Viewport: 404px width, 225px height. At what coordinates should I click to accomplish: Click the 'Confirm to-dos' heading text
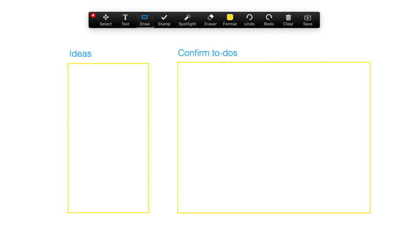coord(208,53)
